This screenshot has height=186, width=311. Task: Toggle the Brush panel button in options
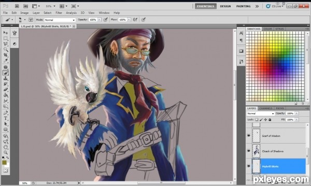31,20
